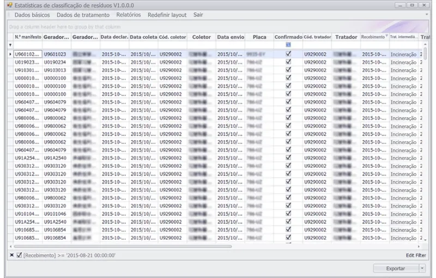This screenshot has height=278, width=436.
Task: Click the Placa column header
Action: tap(259, 37)
